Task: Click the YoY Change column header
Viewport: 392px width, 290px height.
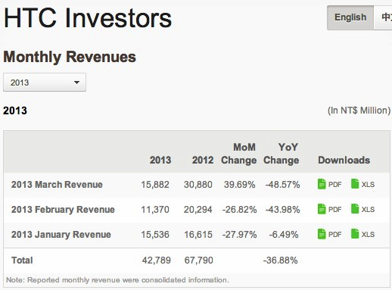Action: 282,154
